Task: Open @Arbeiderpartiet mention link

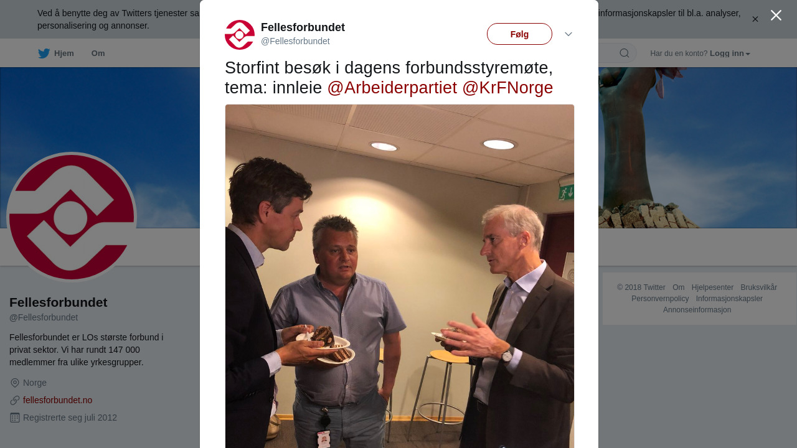Action: [x=392, y=88]
